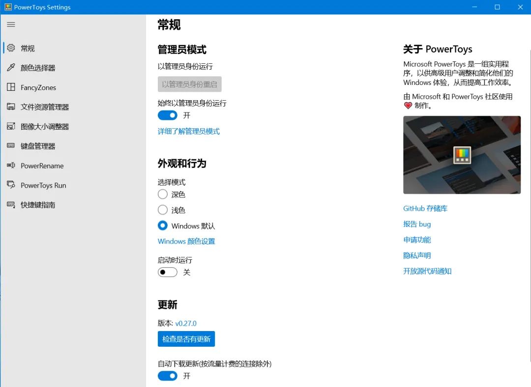Select the 浅色 mode radio button
The width and height of the screenshot is (531, 387).
(163, 210)
